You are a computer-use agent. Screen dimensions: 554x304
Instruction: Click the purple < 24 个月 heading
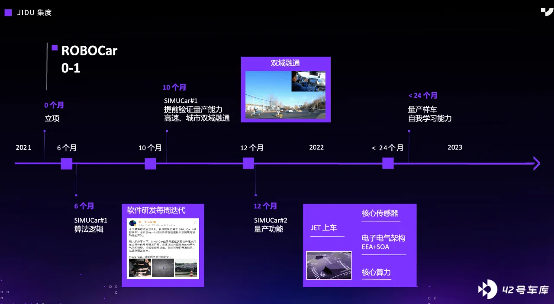point(423,96)
